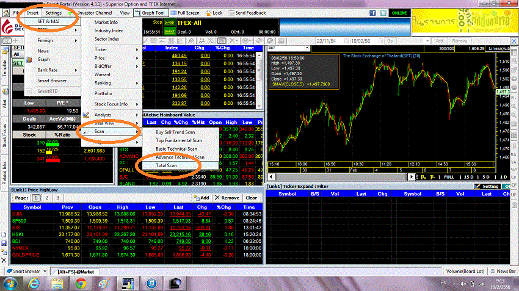
Task: Click the chart scrollbar right arrow
Action: point(411,177)
